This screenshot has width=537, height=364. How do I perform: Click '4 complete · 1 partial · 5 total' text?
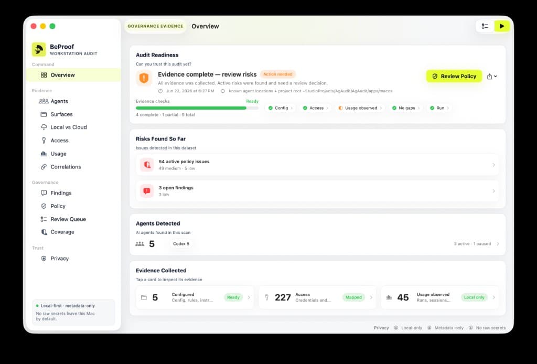(x=165, y=115)
